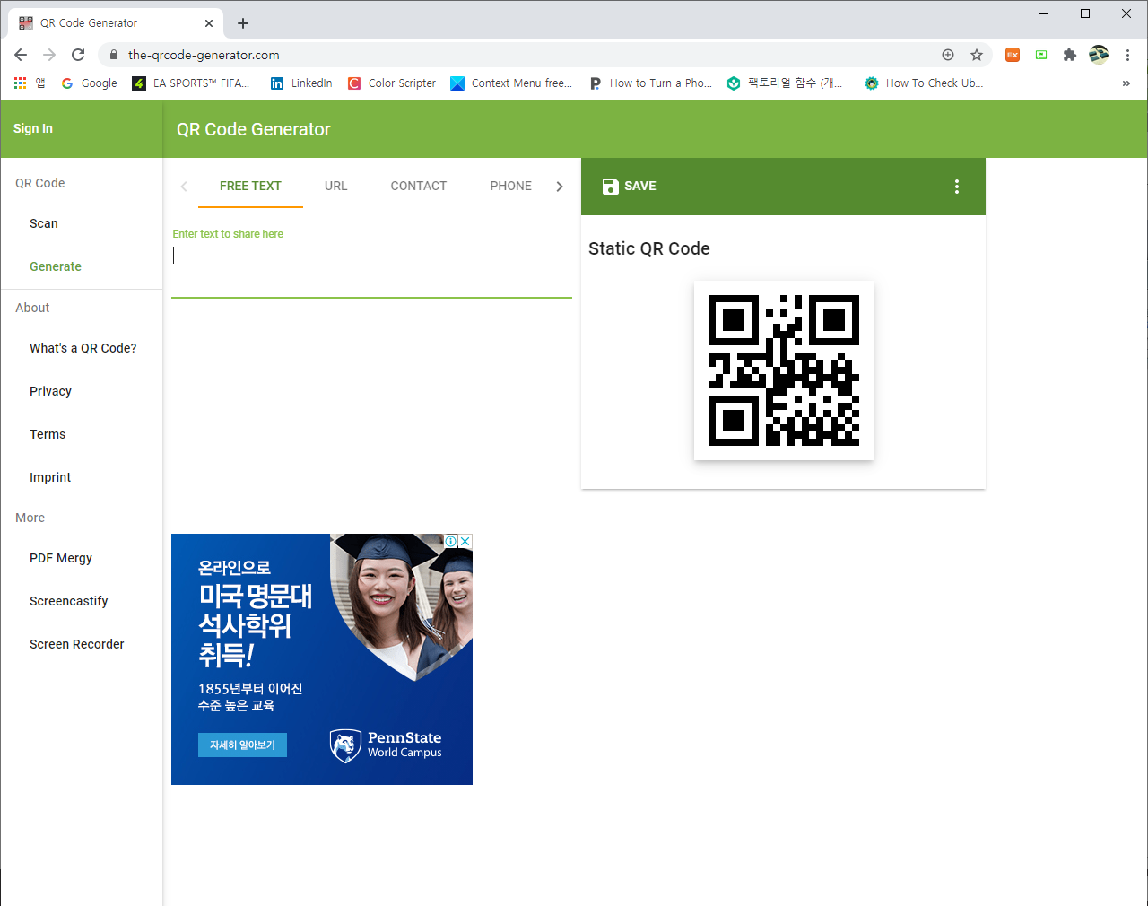
Task: Click the install app plus icon in address bar
Action: point(948,55)
